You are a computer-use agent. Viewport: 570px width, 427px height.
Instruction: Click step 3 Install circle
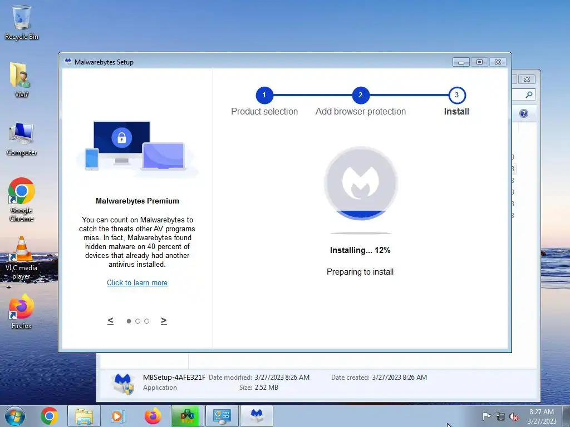point(457,95)
